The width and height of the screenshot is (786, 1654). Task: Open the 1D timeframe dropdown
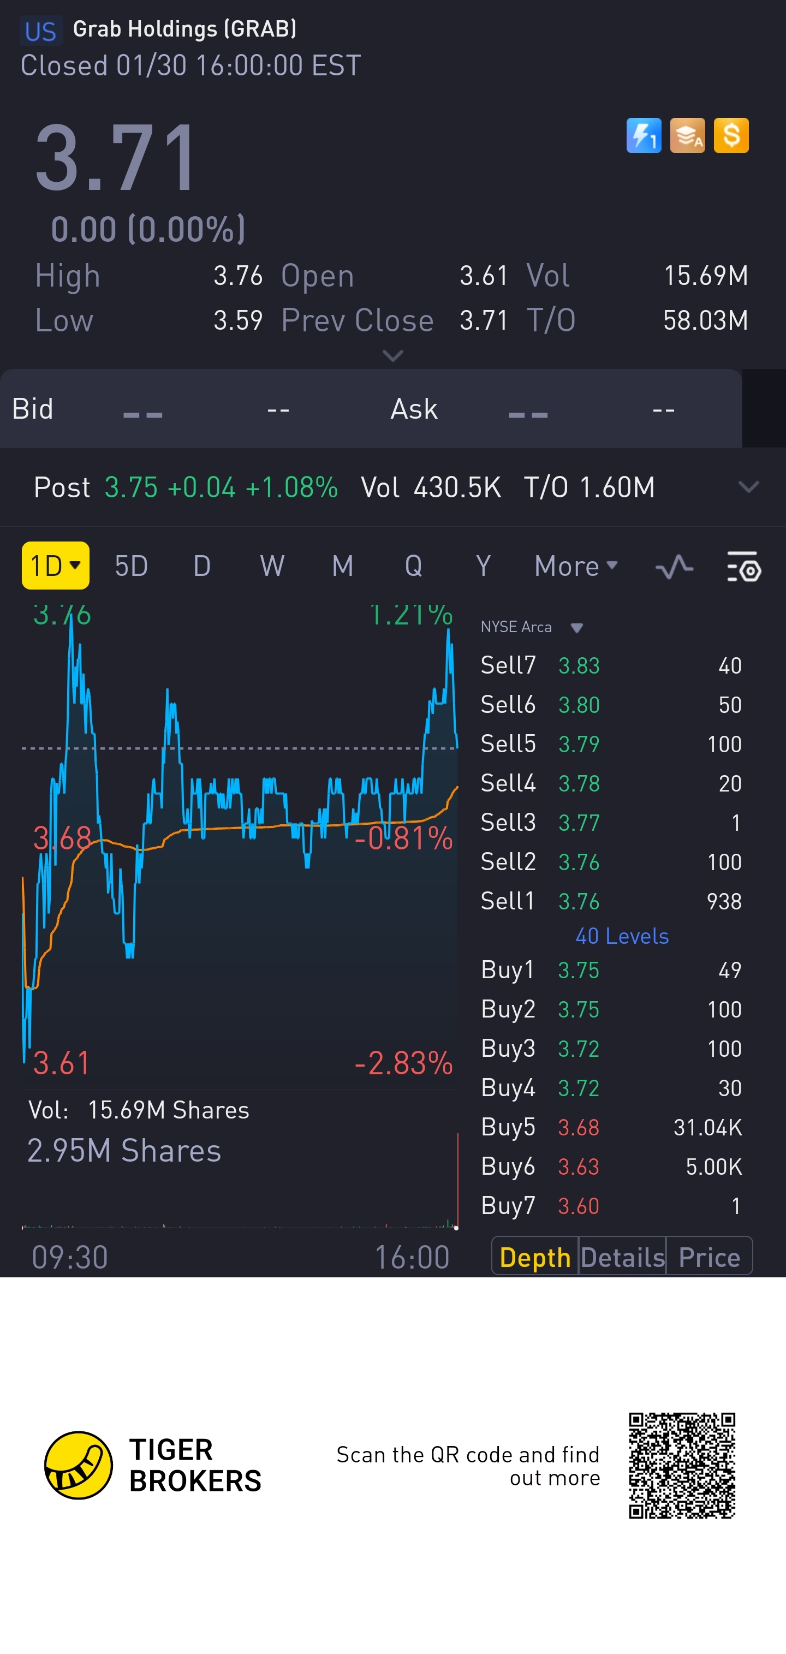tap(55, 566)
